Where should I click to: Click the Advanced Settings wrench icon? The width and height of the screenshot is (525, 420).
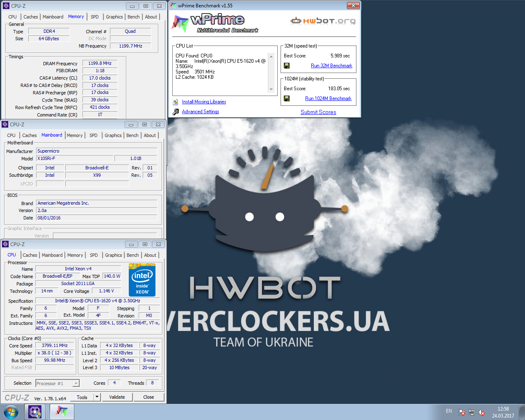pyautogui.click(x=176, y=112)
